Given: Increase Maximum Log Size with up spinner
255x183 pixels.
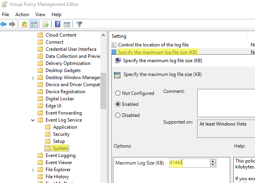Looking at the screenshot, I should (213, 161).
